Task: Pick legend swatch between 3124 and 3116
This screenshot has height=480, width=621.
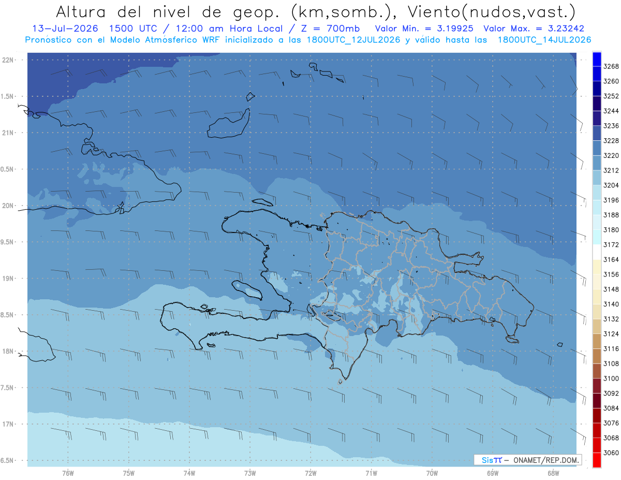Action: [x=597, y=341]
